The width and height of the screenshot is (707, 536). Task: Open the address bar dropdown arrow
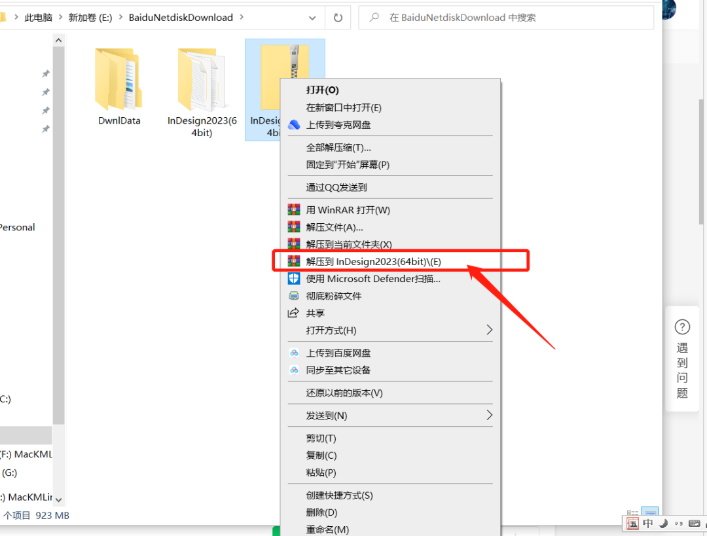(x=312, y=18)
